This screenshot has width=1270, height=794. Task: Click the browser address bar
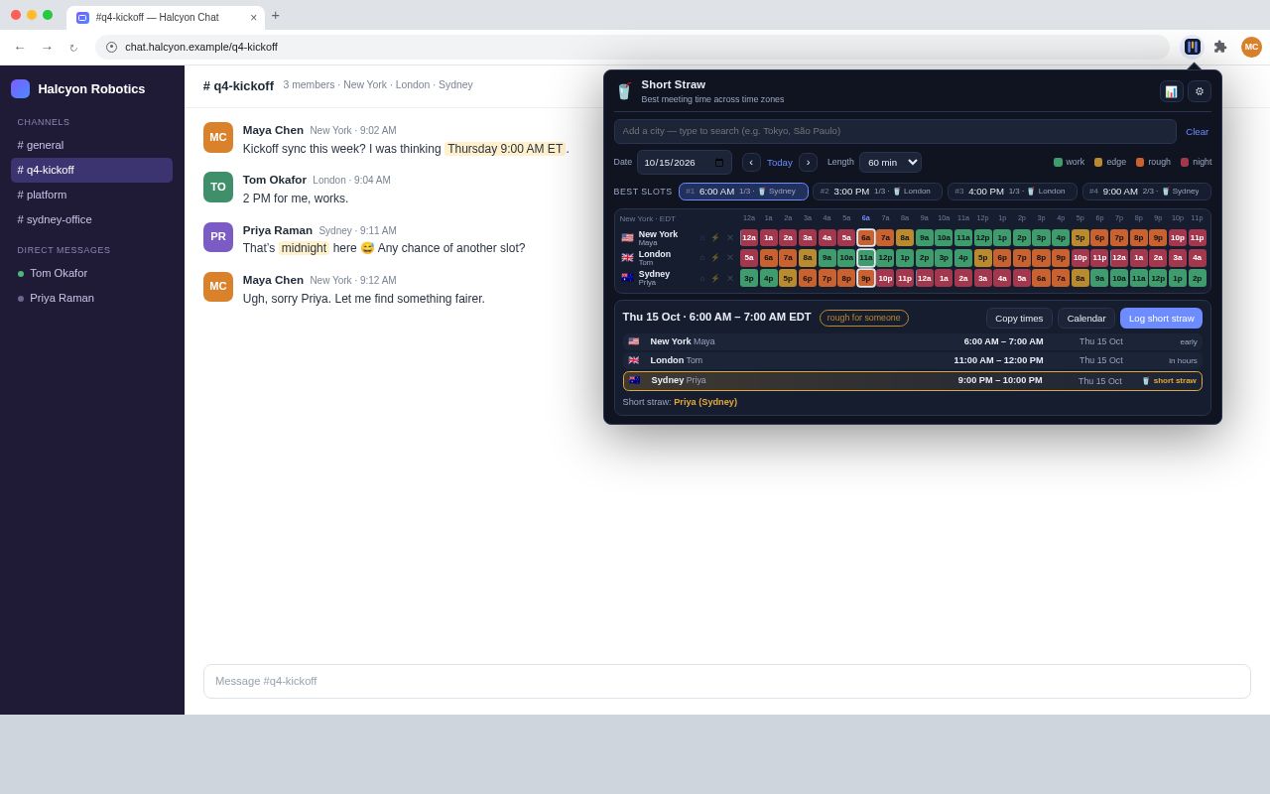click(x=632, y=47)
